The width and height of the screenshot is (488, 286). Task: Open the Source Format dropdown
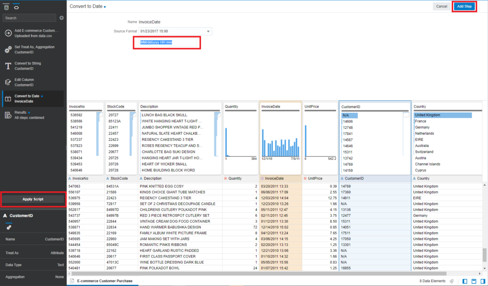pyautogui.click(x=175, y=31)
